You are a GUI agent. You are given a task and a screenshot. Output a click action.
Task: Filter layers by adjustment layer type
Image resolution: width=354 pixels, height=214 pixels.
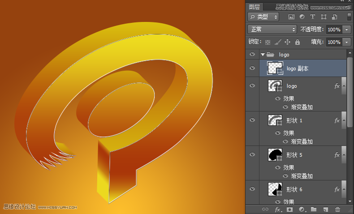pos(302,17)
